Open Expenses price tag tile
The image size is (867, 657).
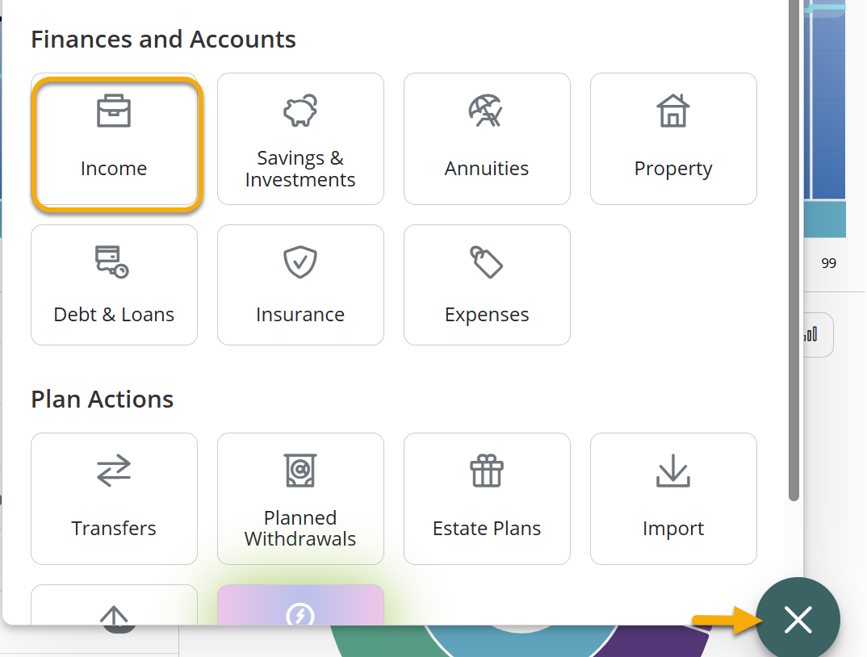click(x=487, y=285)
